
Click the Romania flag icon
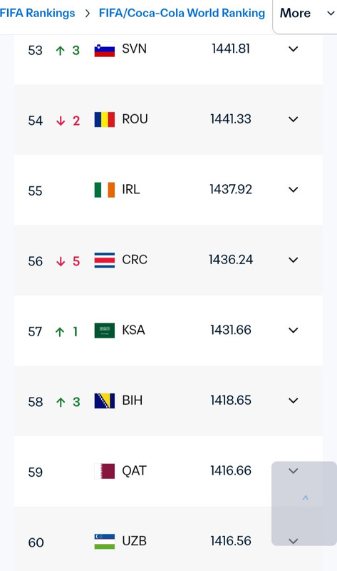point(104,119)
